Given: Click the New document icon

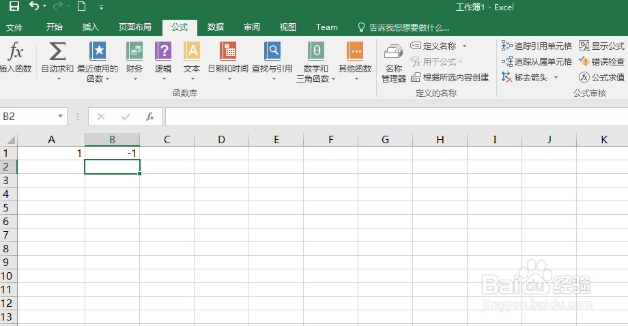Looking at the screenshot, I should tap(81, 6).
